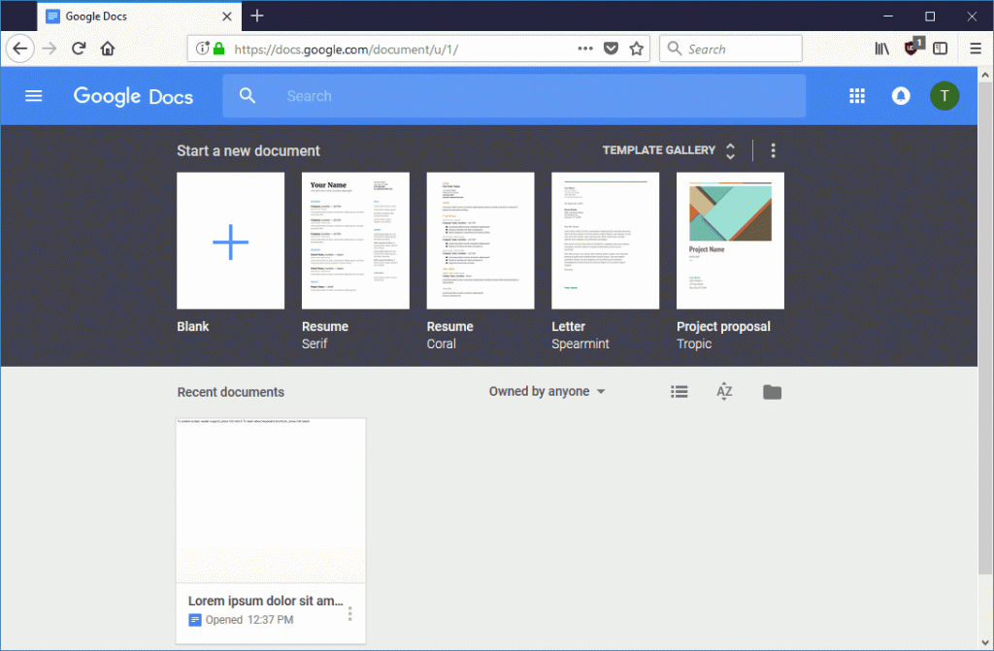Screen dimensions: 994x651
Task: Click the Google Docs search field
Action: (514, 96)
